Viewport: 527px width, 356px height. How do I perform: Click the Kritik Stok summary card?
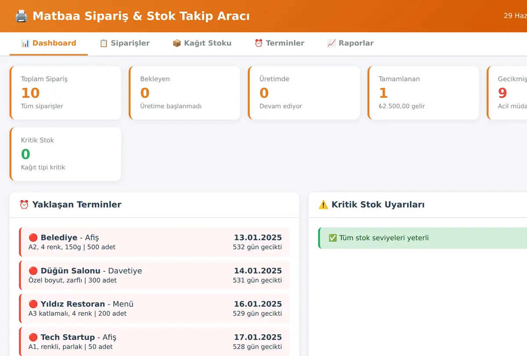point(65,154)
